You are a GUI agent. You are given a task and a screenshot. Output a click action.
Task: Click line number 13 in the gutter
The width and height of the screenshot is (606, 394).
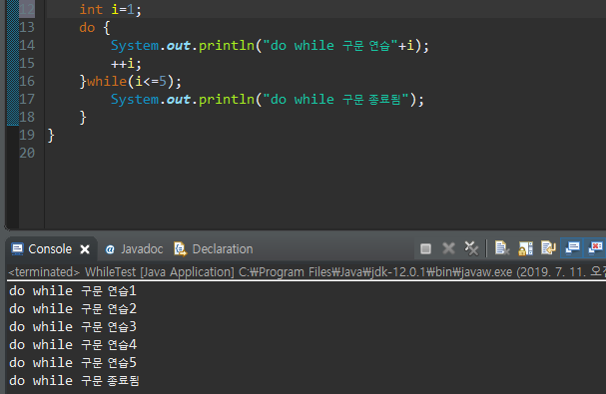coord(27,27)
